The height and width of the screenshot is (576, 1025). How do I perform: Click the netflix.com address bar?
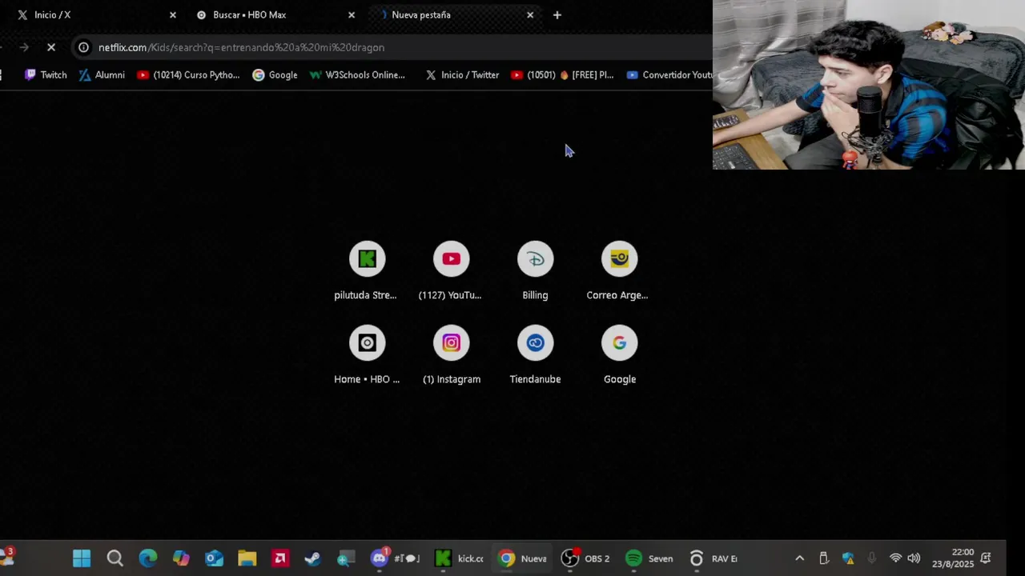tap(392, 47)
